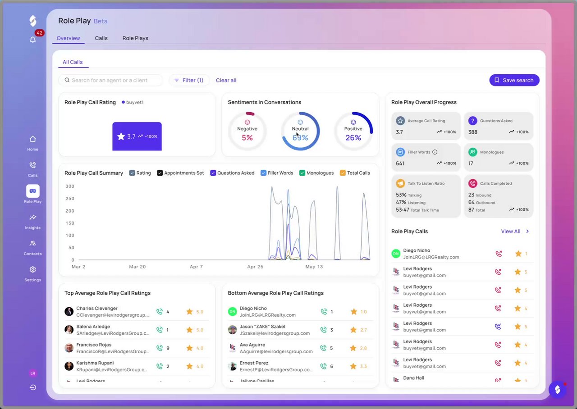Click the 3.7 rating bar
Screen dimensions: 577x409
tap(137, 136)
